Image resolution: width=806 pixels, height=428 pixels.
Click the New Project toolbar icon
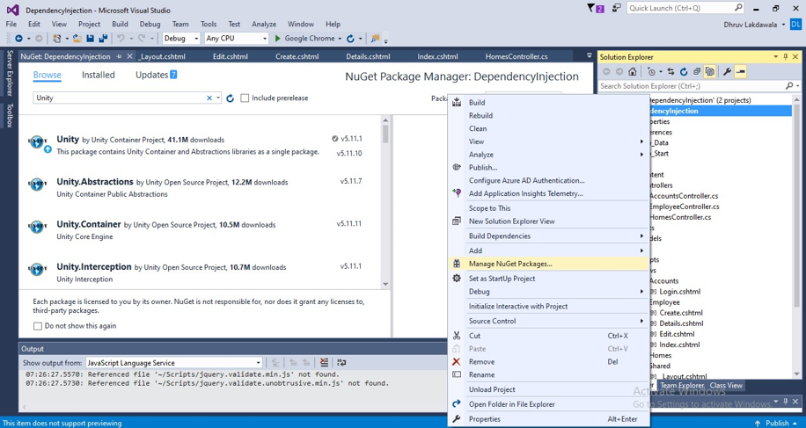point(56,39)
